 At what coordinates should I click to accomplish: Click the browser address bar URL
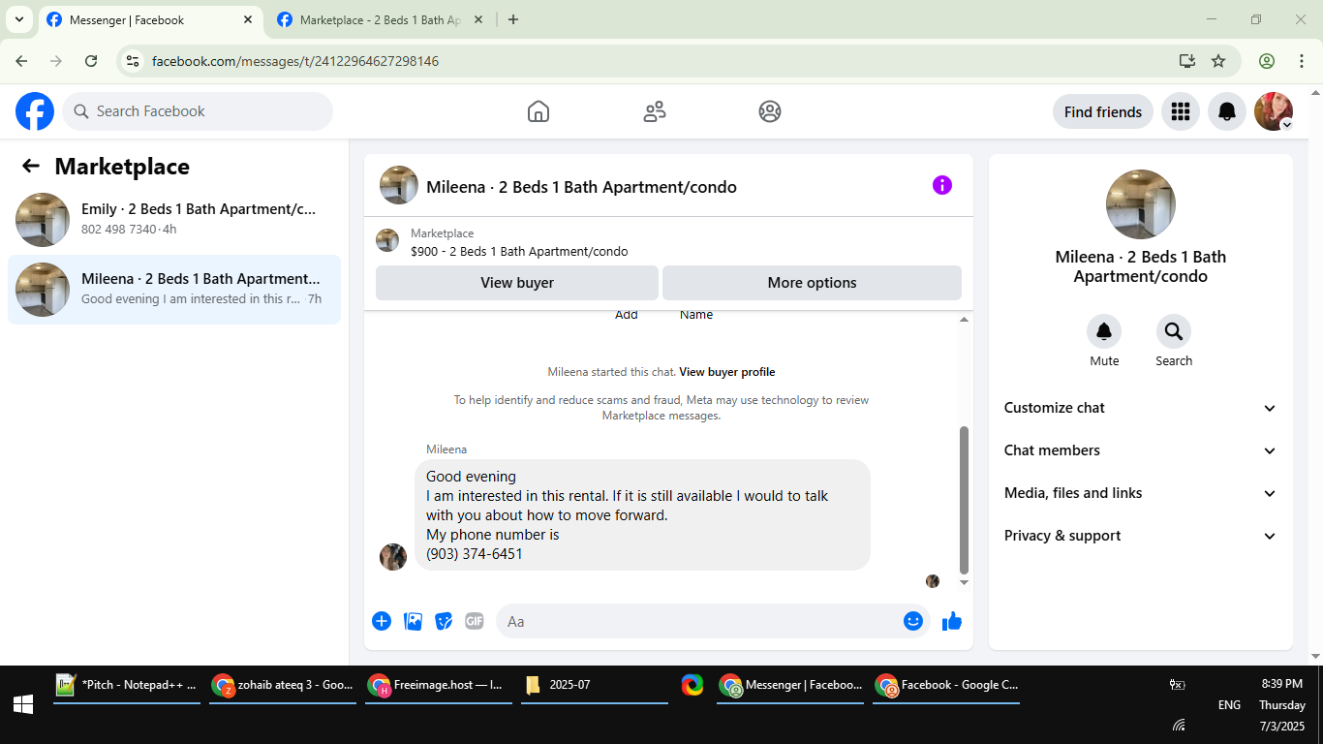click(x=295, y=61)
